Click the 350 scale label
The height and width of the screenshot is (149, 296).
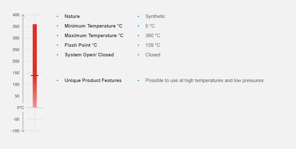pos(16,27)
